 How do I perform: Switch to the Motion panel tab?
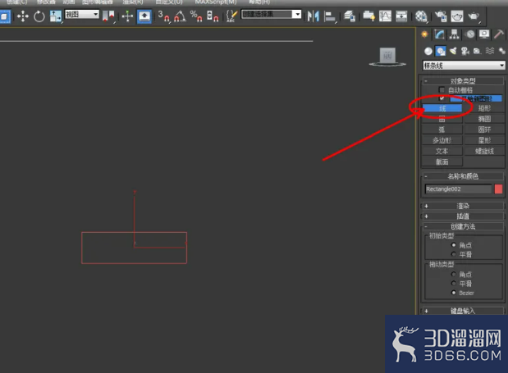[469, 34]
